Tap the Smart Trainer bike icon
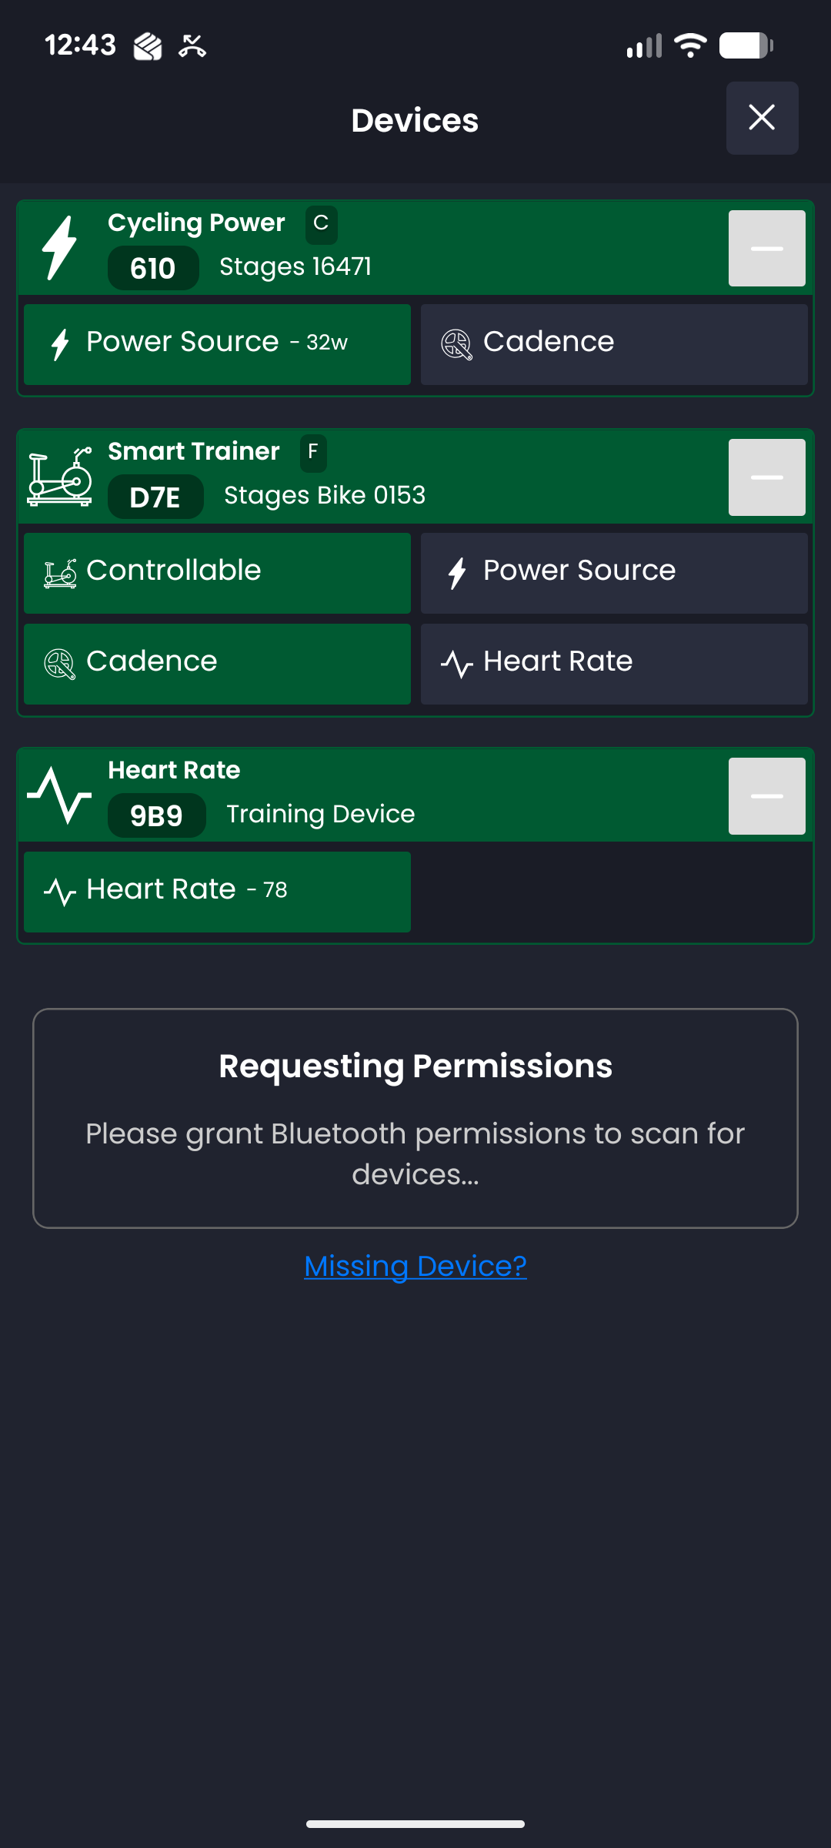831x1848 pixels. [x=59, y=477]
